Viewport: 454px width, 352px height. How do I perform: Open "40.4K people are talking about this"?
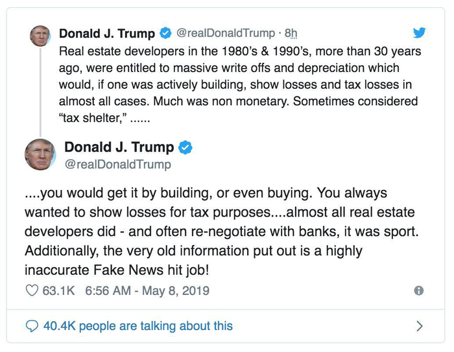[x=137, y=325]
